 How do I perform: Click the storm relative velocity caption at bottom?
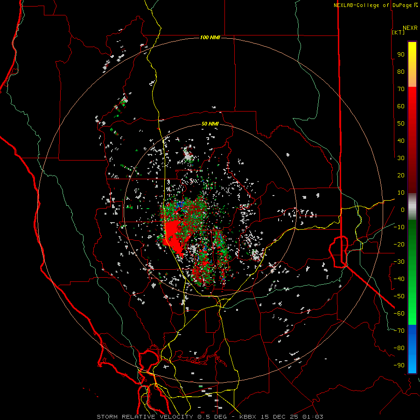[210, 417]
